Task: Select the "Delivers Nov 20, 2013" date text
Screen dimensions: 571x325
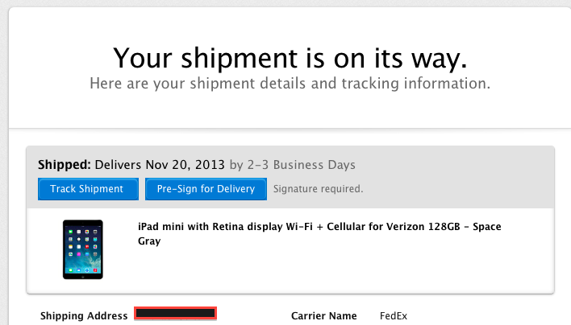Action: tap(160, 165)
